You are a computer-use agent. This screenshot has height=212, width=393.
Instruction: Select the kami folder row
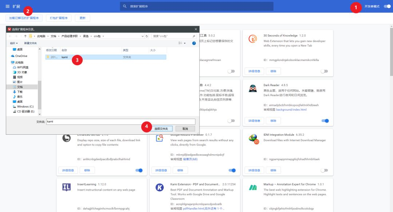[106, 57]
